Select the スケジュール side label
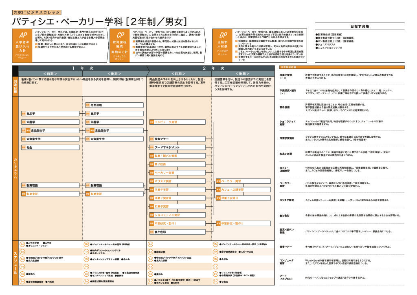417x295 pixels. [x=15, y=263]
